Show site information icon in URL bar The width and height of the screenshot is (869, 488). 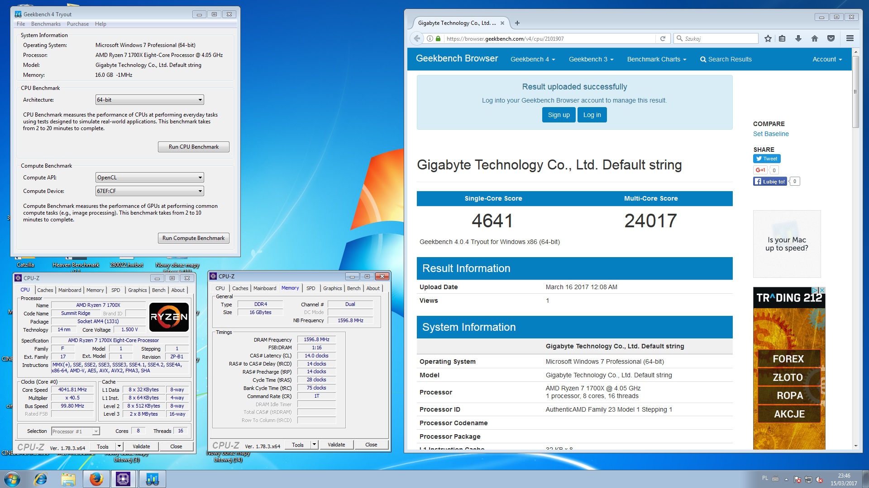430,39
